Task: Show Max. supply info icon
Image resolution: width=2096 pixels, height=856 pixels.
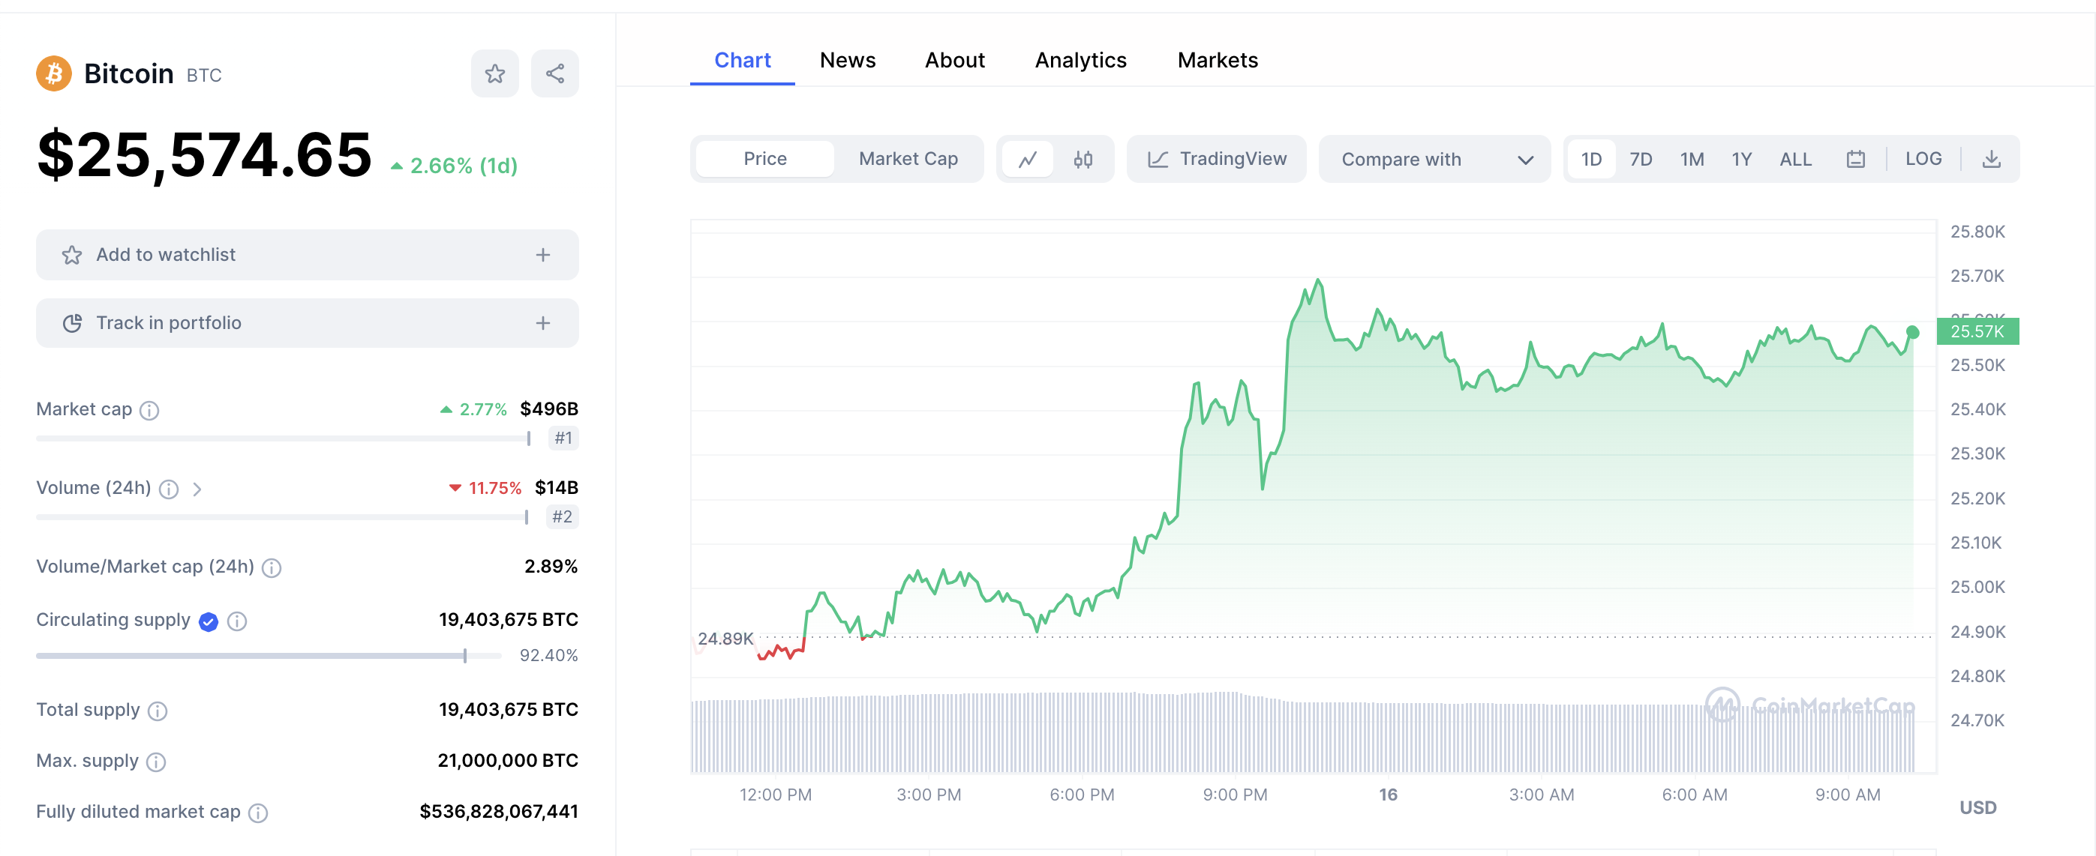Action: 156,762
